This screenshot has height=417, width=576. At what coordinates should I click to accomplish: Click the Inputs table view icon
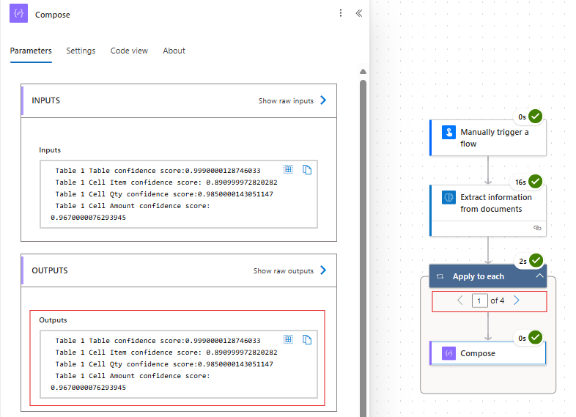(x=289, y=169)
